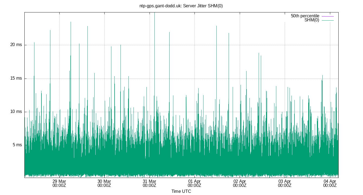
Task: Select the 30 Mar 00:00Z tick label
Action: 105,183
